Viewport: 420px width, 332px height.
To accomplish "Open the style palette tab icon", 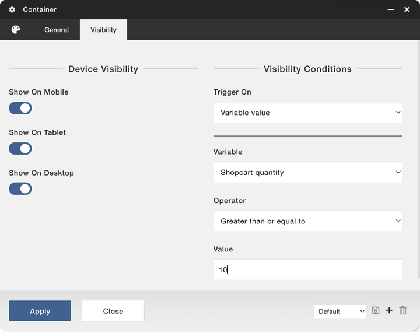I will [x=16, y=30].
